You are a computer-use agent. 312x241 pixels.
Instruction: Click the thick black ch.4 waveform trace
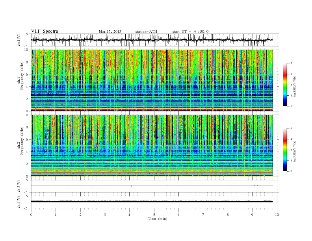point(152,202)
